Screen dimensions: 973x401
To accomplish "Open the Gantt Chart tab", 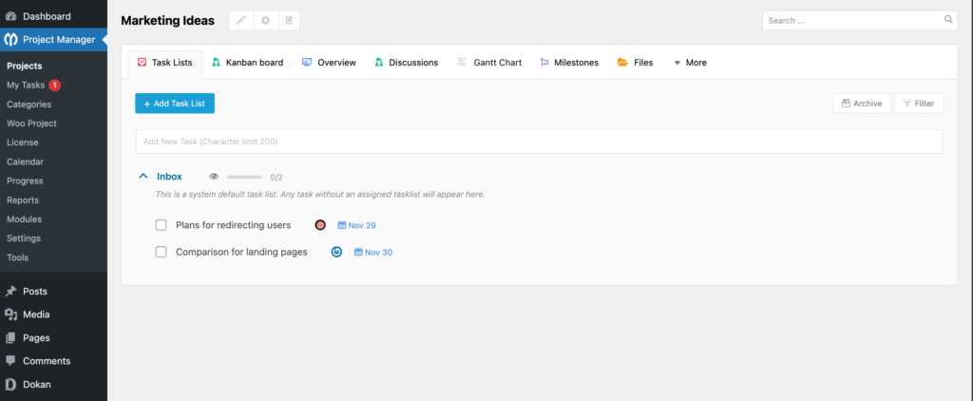I will (x=489, y=63).
